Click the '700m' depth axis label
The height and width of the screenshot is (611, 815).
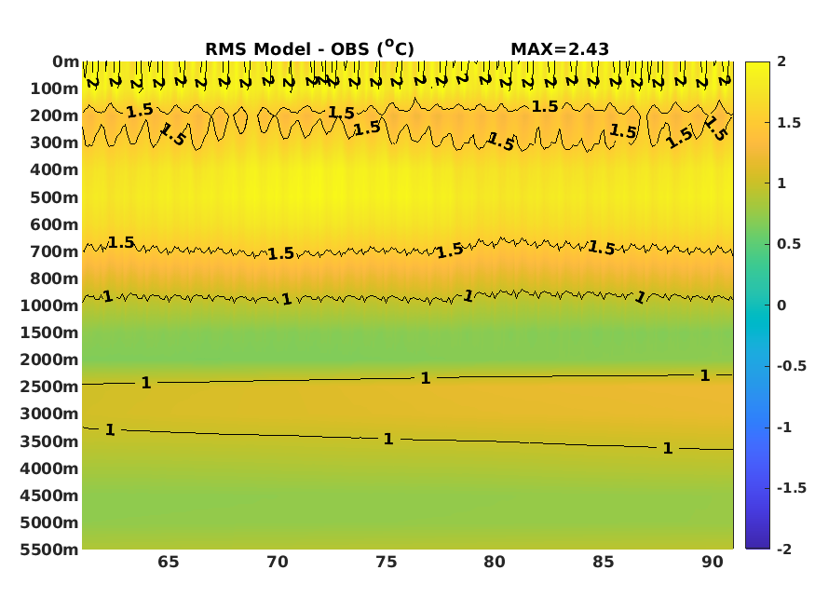pyautogui.click(x=54, y=251)
